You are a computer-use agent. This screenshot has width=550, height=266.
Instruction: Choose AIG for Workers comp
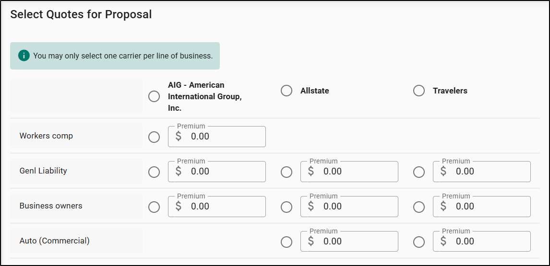coord(154,137)
